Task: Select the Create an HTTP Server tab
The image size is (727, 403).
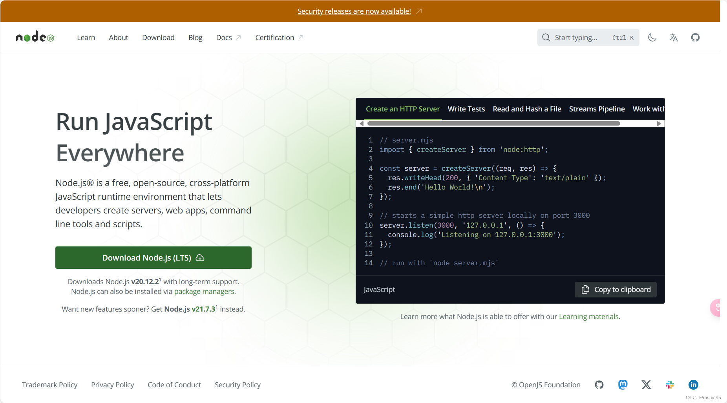Action: 403,109
